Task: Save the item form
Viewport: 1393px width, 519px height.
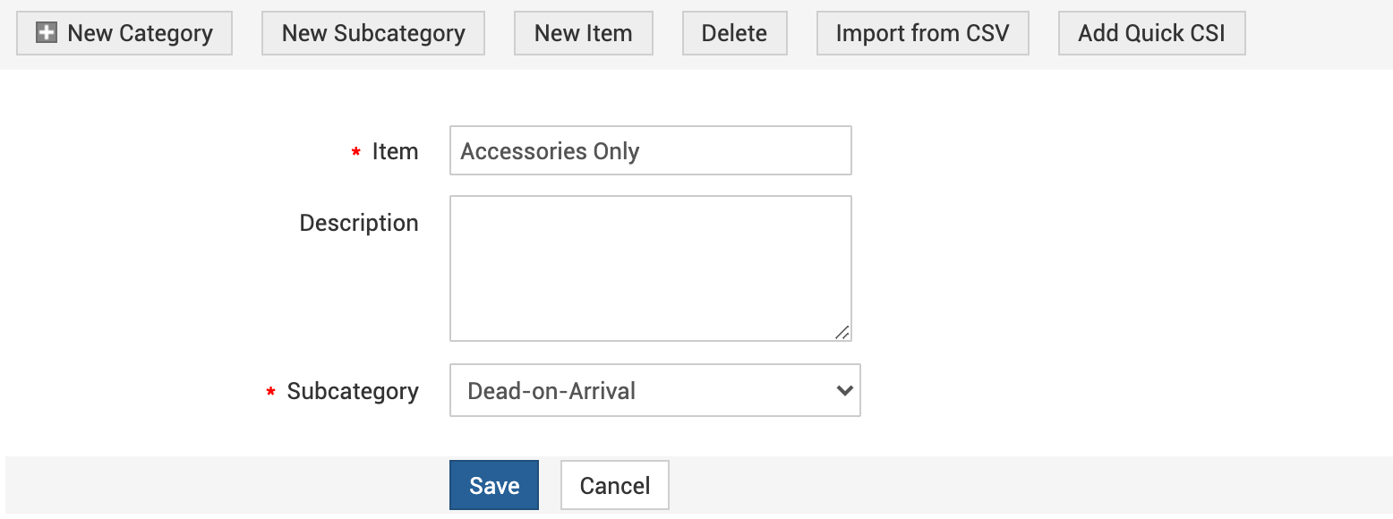Action: point(494,485)
